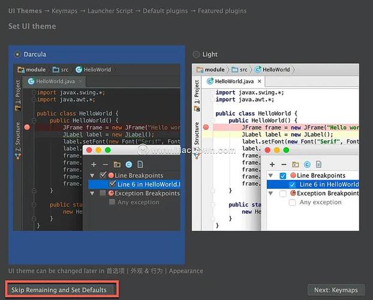
Task: Open Structure side tab in Light preview
Action: coord(197,140)
